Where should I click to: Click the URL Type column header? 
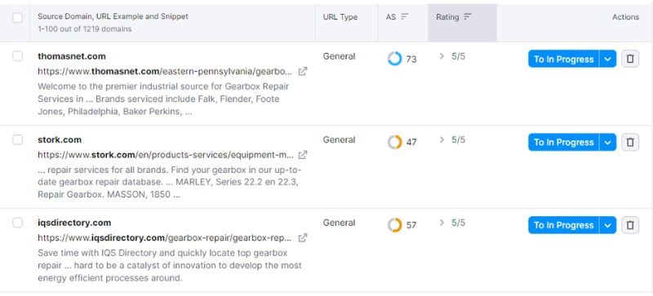[x=340, y=17]
